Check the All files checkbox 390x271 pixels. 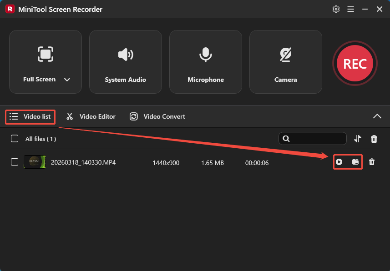[x=14, y=139]
